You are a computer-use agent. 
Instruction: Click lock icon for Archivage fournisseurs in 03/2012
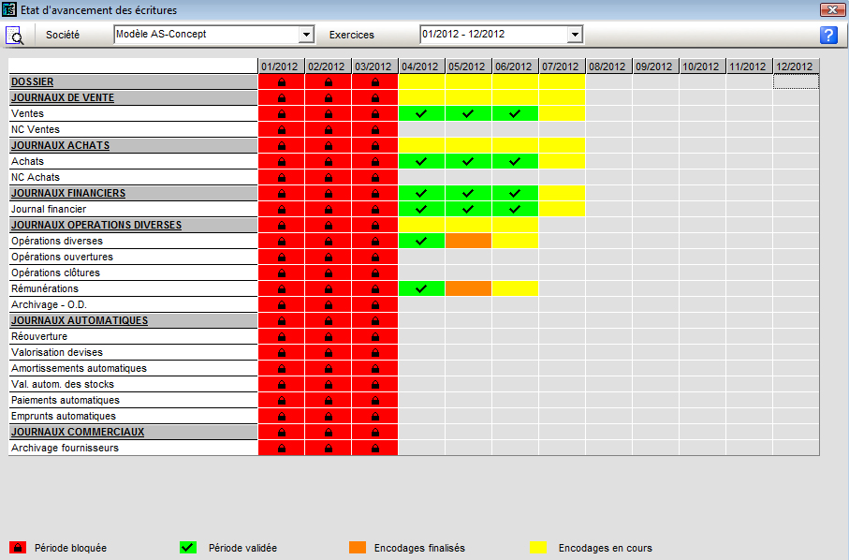[375, 449]
